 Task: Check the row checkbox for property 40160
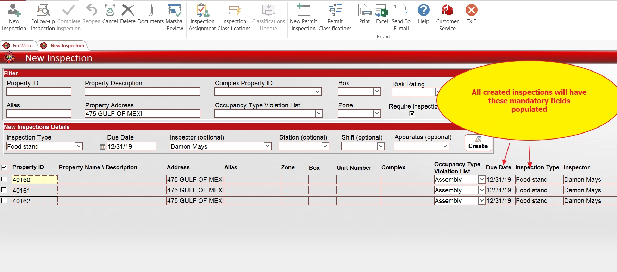pyautogui.click(x=4, y=179)
